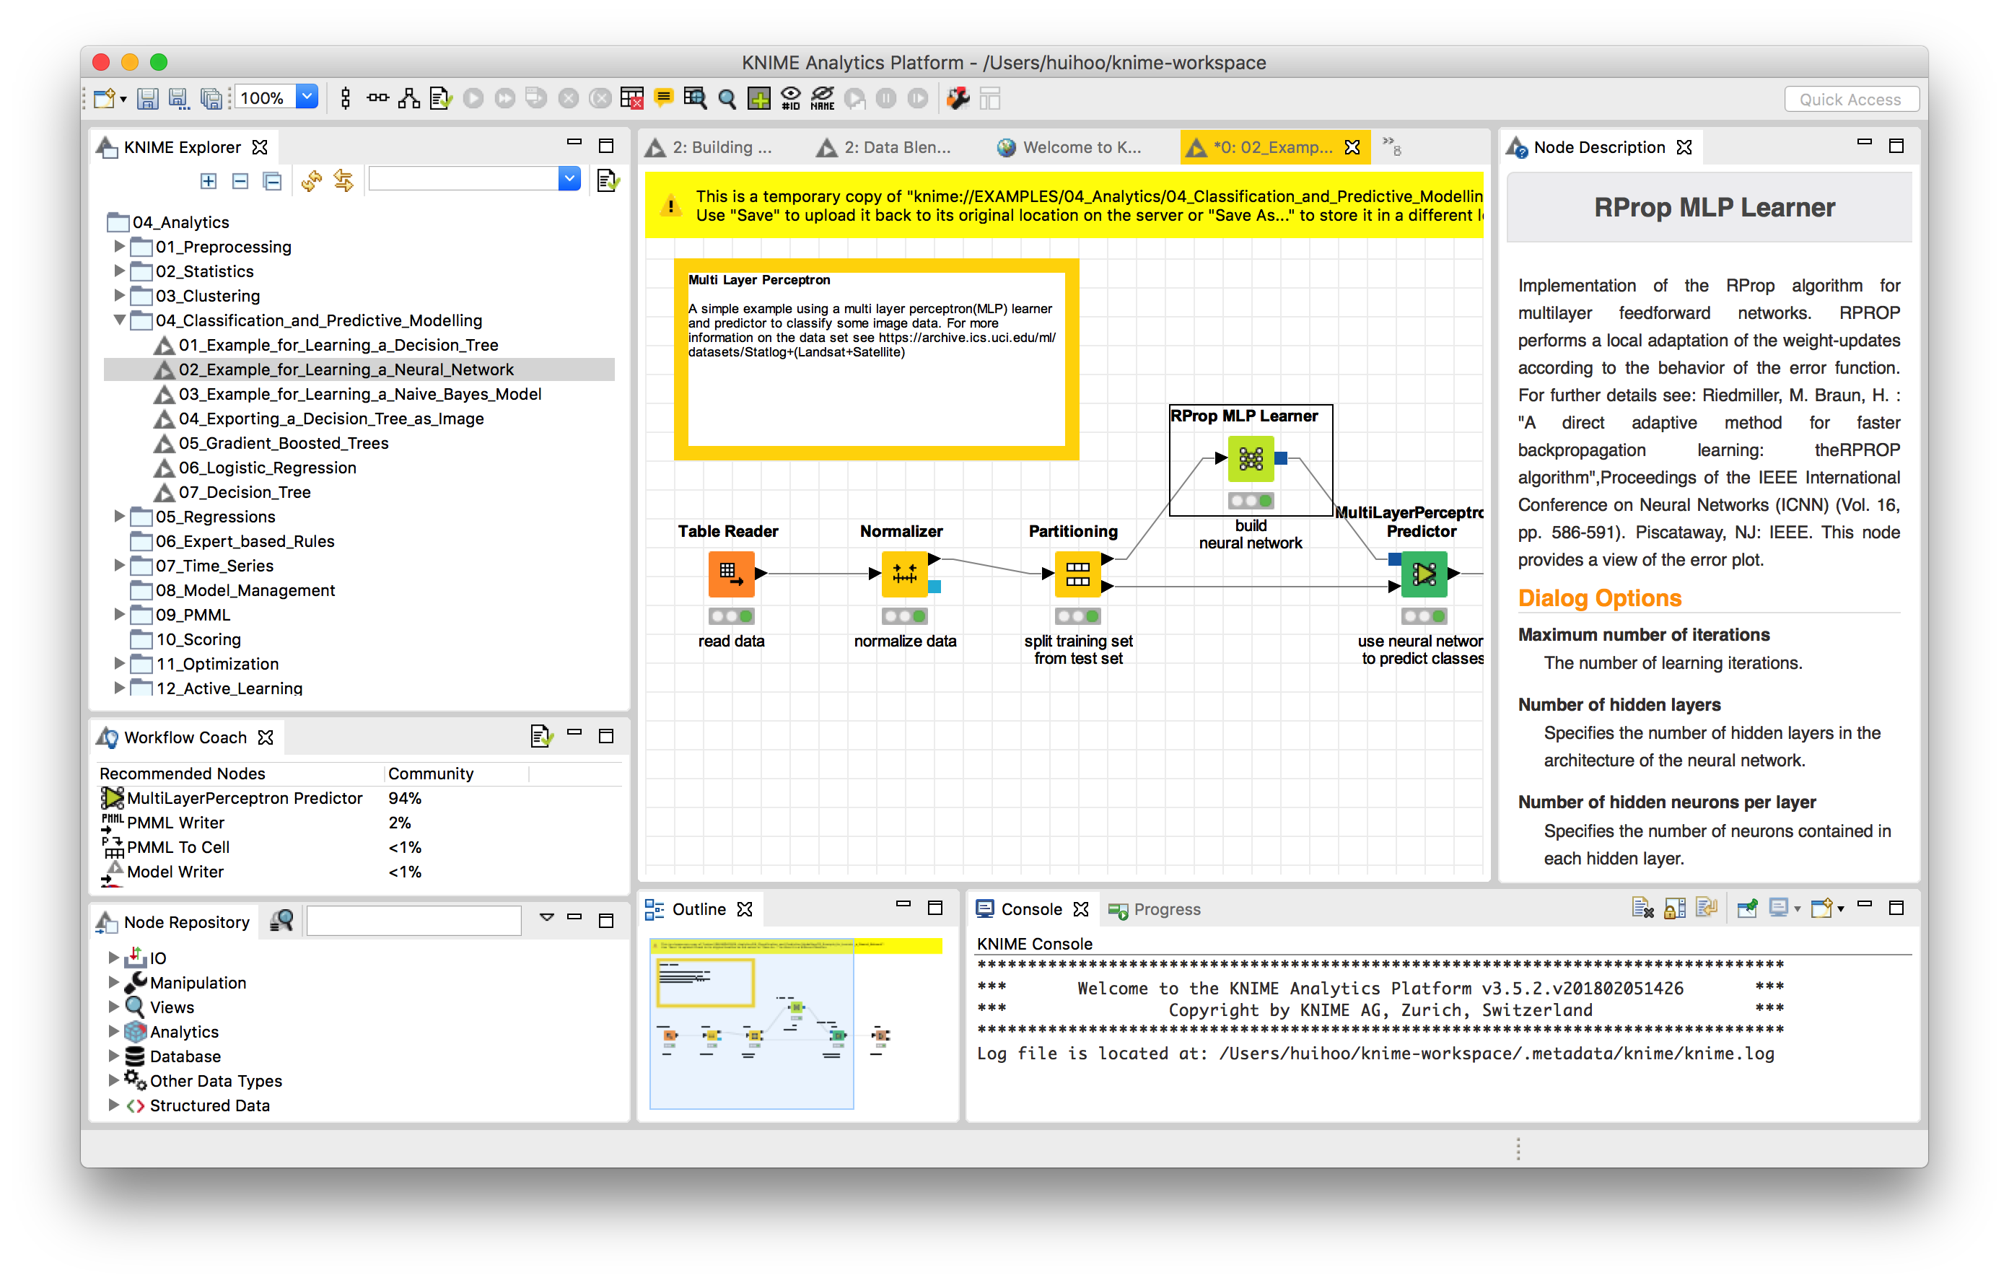This screenshot has height=1283, width=2009.
Task: Click Node Repository fuzzy search icon
Action: 282,921
